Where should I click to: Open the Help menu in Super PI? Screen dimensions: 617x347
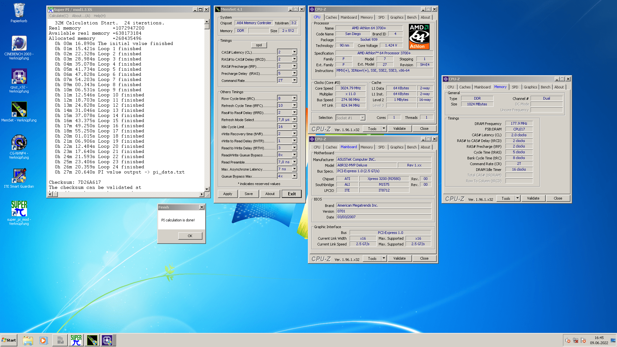[x=100, y=16]
